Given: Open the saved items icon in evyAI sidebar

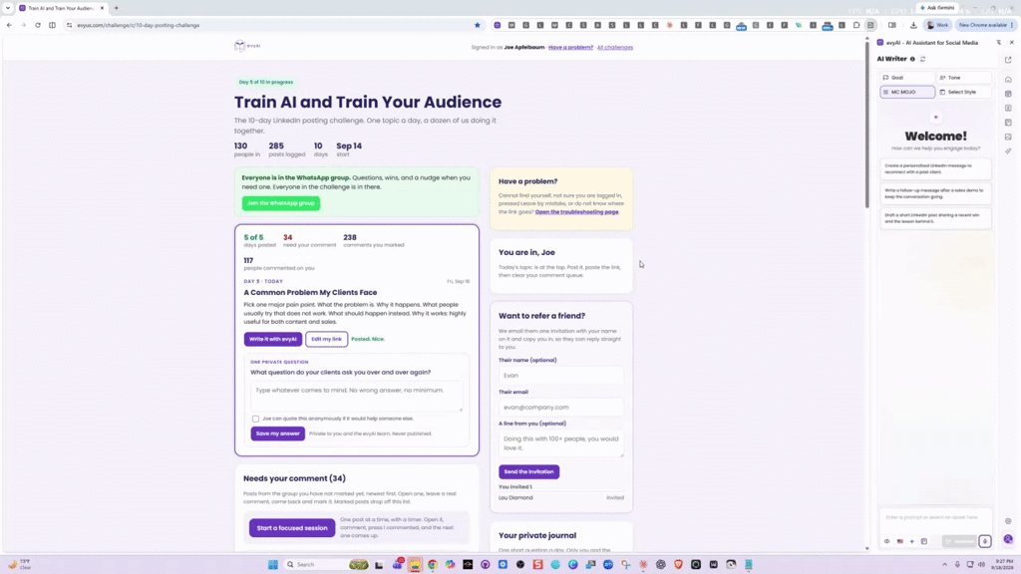Looking at the screenshot, I should tap(1008, 123).
